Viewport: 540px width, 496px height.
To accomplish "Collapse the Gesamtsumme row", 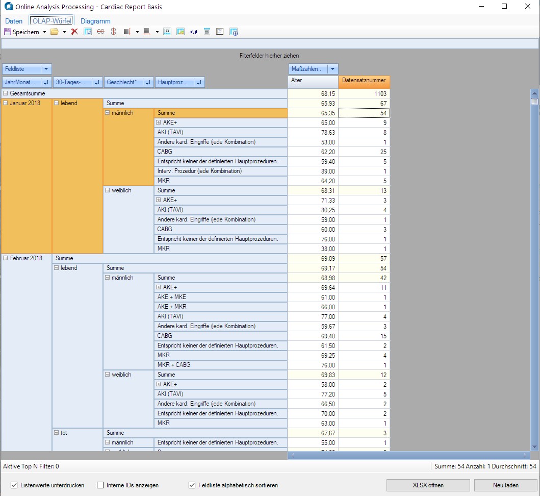I will [x=5, y=93].
